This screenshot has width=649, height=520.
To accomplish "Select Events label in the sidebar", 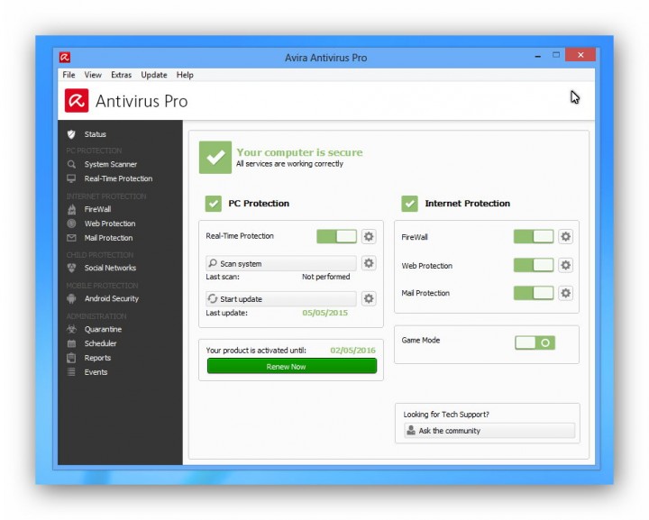I will [96, 372].
